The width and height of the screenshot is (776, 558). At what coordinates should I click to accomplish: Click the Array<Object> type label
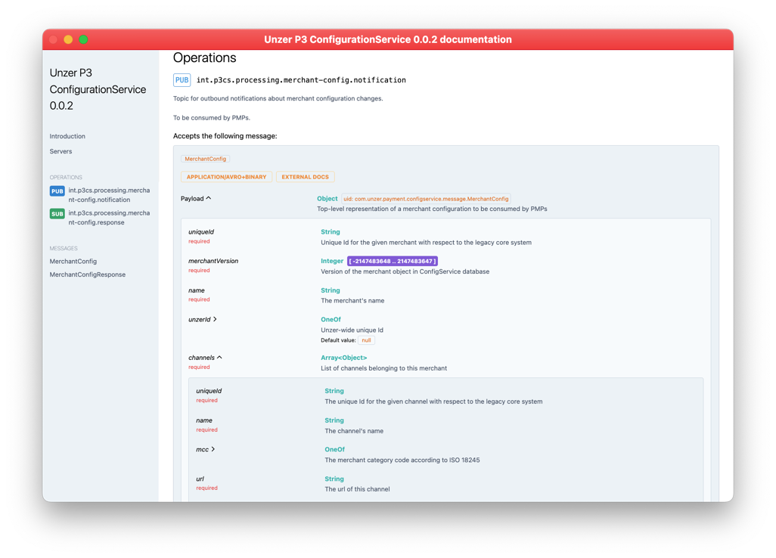[344, 358]
